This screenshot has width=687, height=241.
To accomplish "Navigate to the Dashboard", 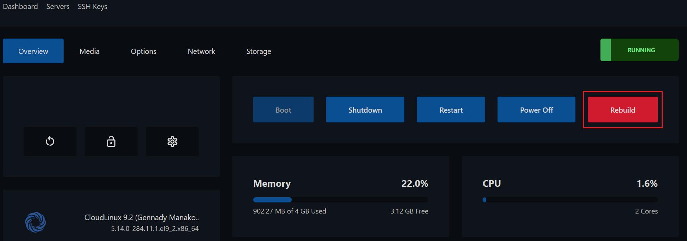I will click(x=20, y=6).
